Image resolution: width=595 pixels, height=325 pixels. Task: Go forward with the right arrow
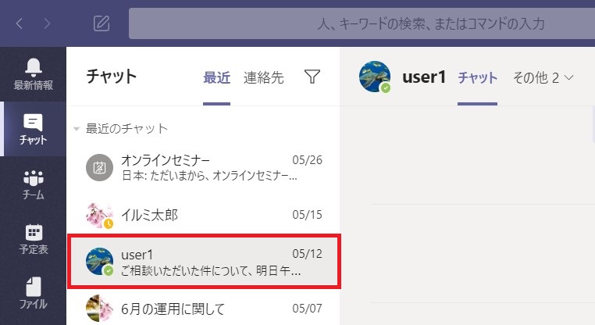click(x=47, y=23)
